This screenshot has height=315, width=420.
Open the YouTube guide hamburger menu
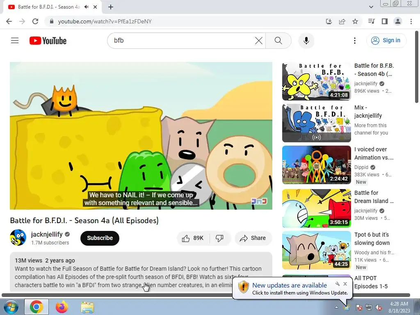[x=15, y=41]
